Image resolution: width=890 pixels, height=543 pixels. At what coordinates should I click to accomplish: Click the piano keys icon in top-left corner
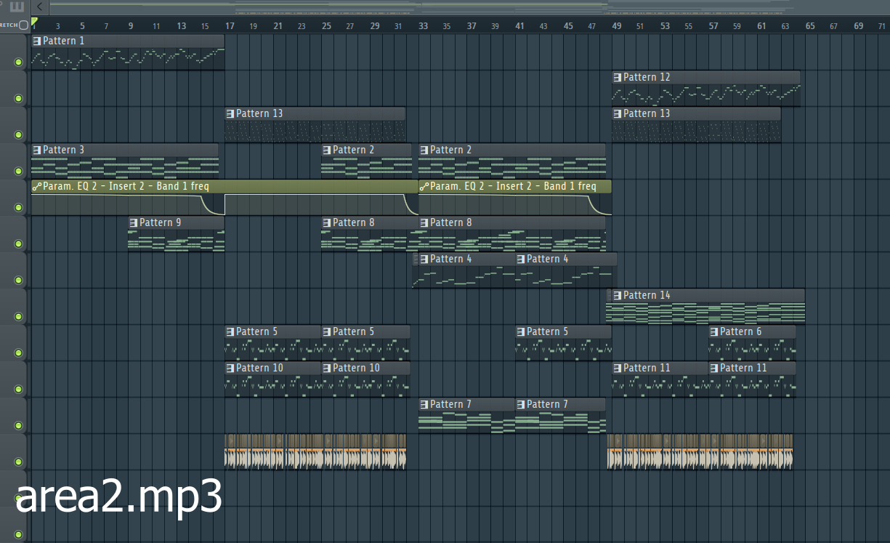coord(17,7)
